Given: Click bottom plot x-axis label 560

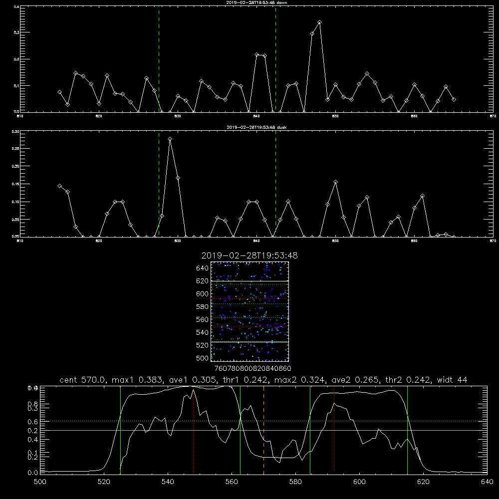Looking at the screenshot, I should tap(232, 482).
